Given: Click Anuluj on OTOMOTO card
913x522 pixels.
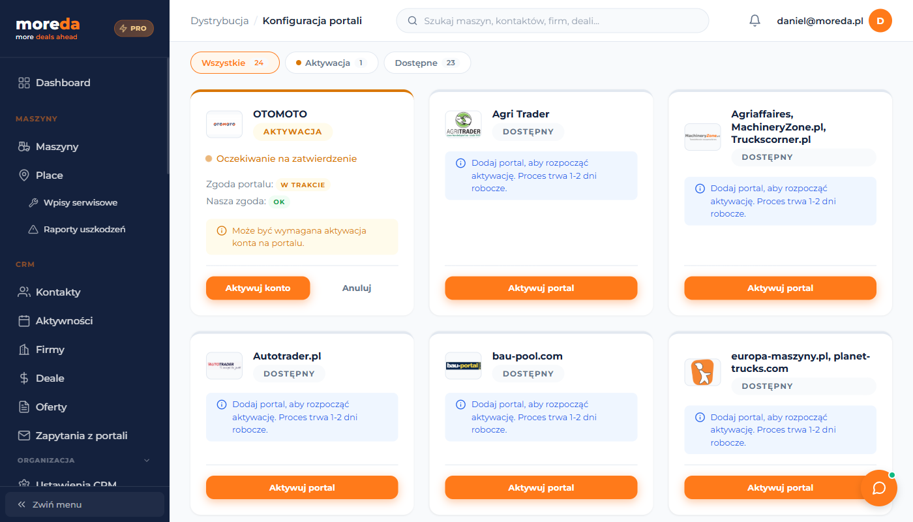Looking at the screenshot, I should coord(357,288).
